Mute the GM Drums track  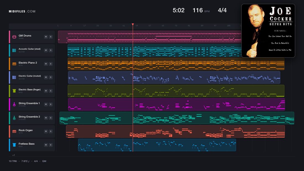tap(46, 37)
